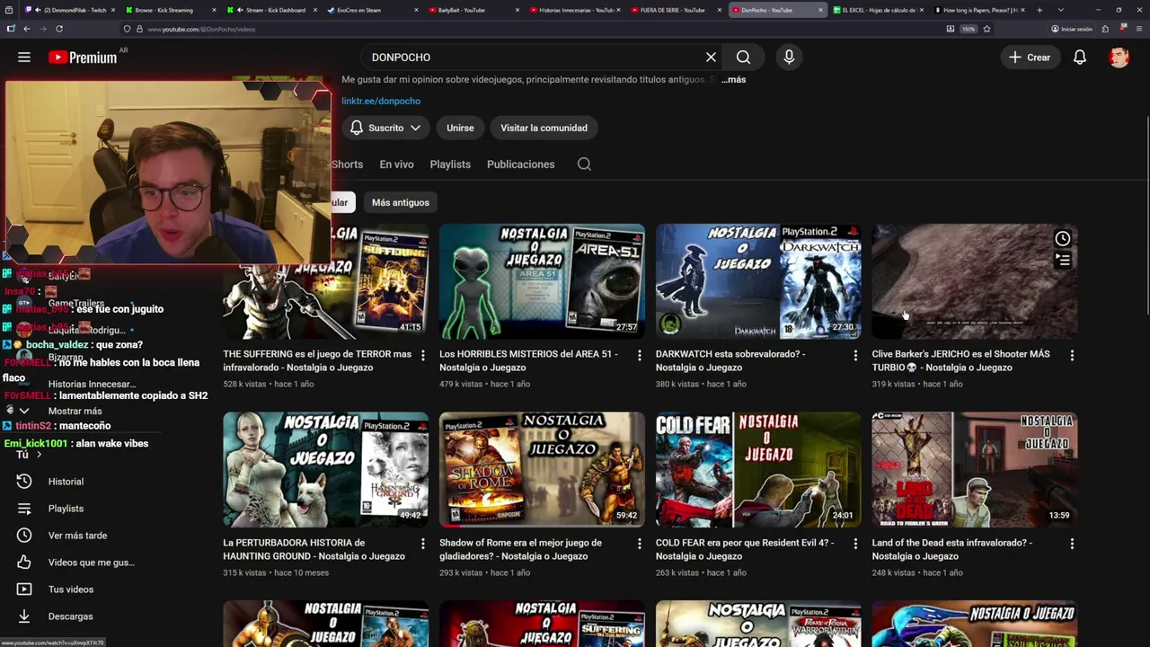The image size is (1150, 647).
Task: Open the Playlists channel tab
Action: (450, 164)
